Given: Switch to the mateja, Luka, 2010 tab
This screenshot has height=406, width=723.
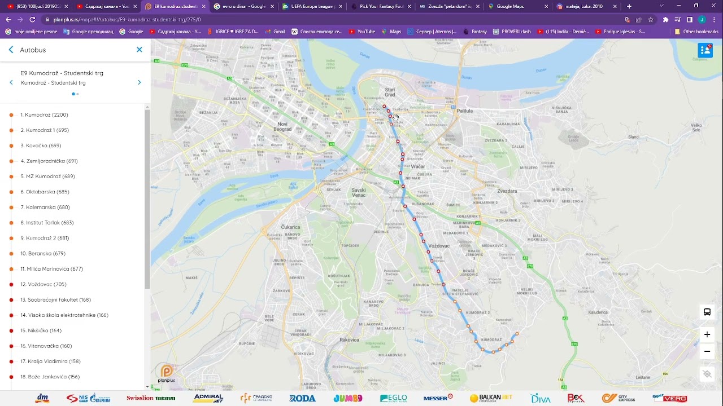Looking at the screenshot, I should pyautogui.click(x=587, y=6).
